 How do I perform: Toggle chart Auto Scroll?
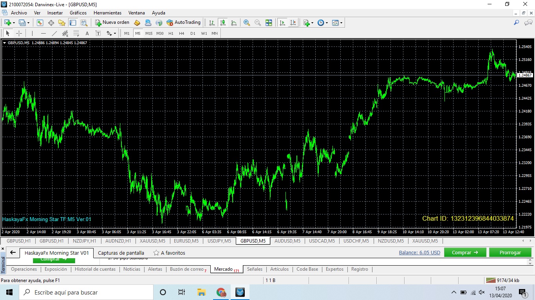(282, 23)
